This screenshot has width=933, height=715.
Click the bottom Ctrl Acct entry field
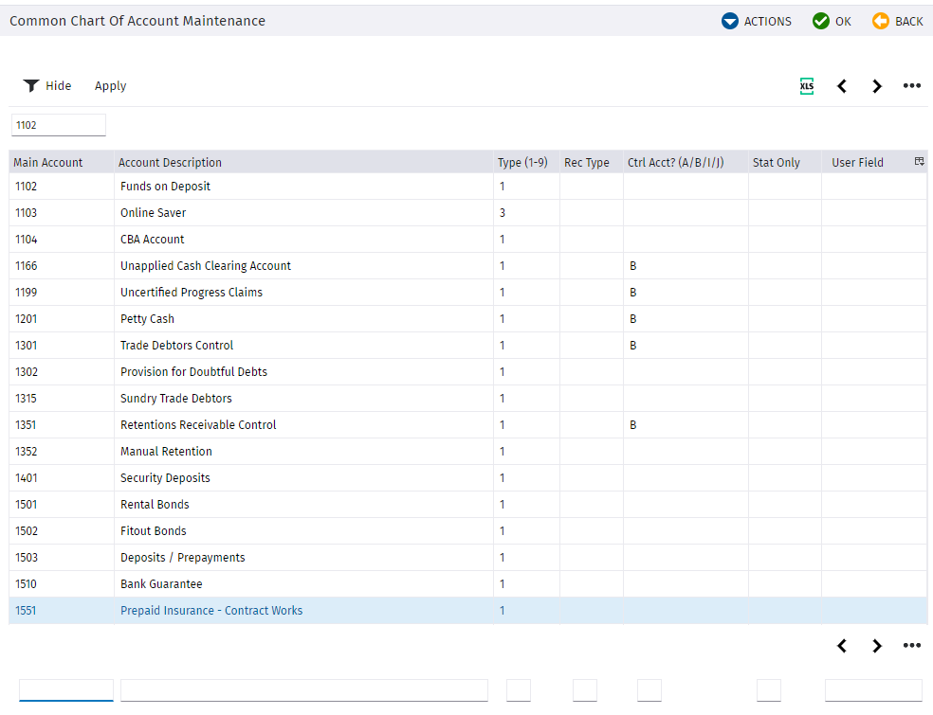point(649,690)
